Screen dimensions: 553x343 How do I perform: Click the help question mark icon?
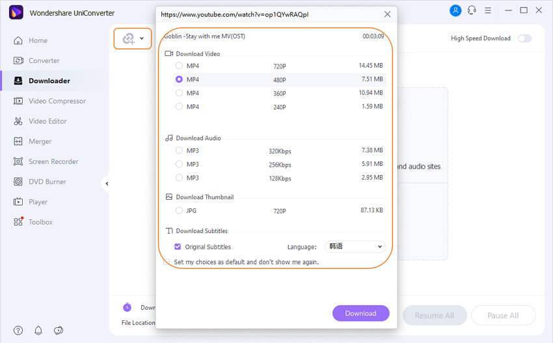coord(18,331)
